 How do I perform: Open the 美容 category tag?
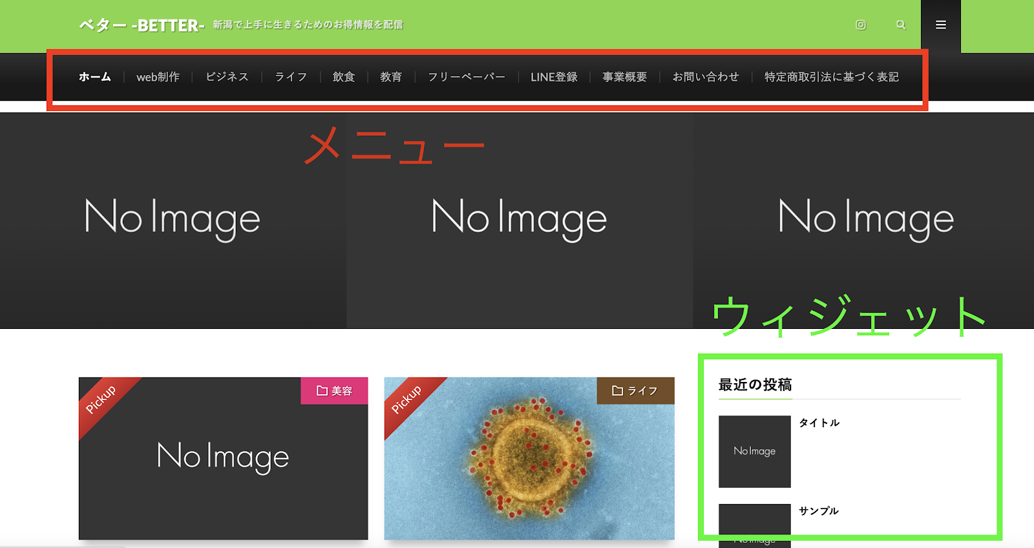coord(334,391)
